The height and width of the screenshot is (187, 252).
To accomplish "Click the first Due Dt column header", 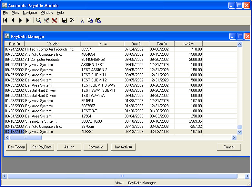I will pyautogui.click(x=15, y=44).
